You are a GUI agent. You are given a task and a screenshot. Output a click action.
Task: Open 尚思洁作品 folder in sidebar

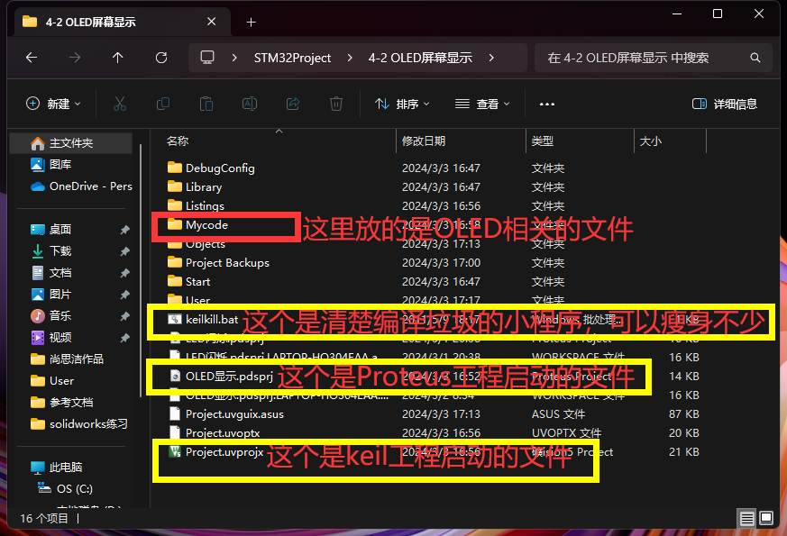click(x=67, y=359)
